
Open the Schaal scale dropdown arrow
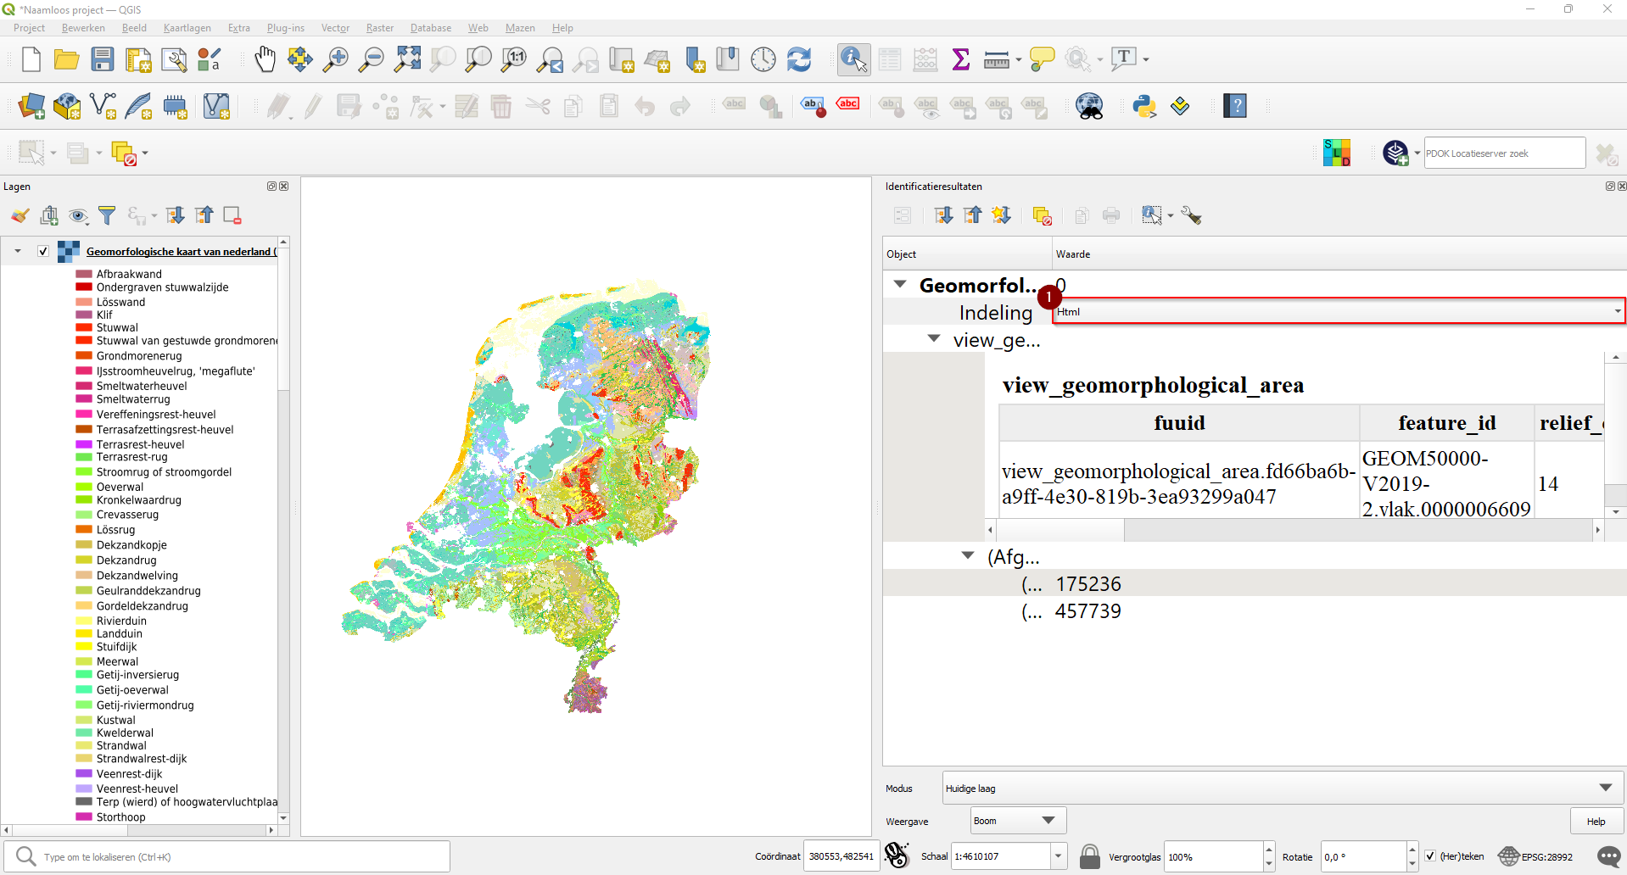(x=1058, y=856)
